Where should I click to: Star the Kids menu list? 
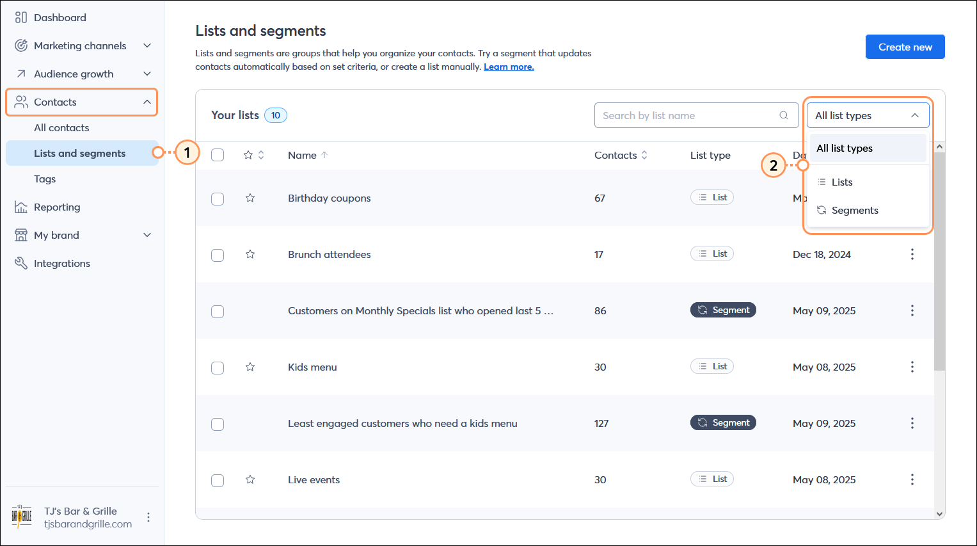pyautogui.click(x=250, y=367)
